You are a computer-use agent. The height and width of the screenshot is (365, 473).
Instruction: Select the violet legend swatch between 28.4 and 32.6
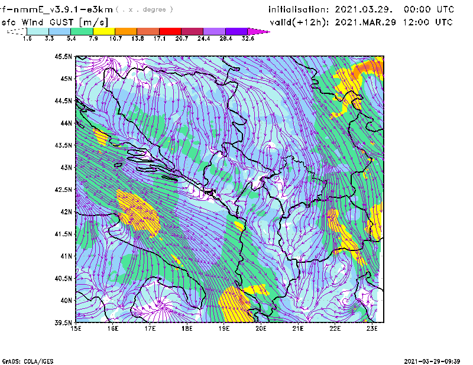click(x=237, y=31)
